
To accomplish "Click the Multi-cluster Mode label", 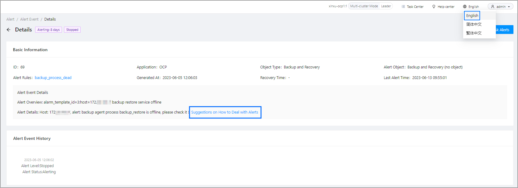I will click(x=364, y=6).
